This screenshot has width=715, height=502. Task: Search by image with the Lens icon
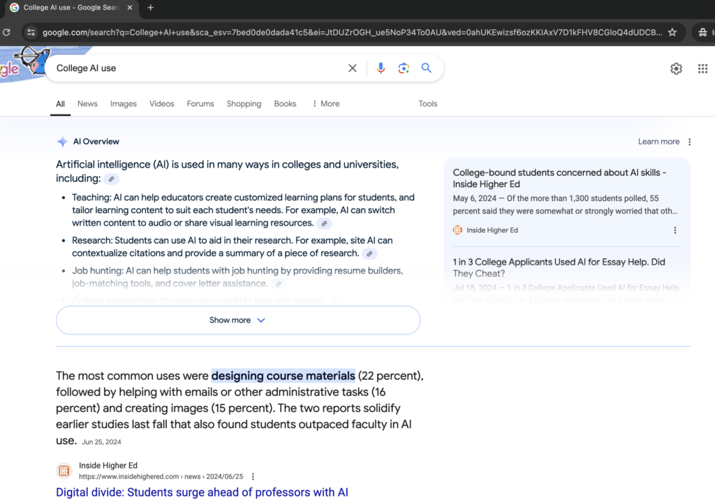click(x=404, y=68)
